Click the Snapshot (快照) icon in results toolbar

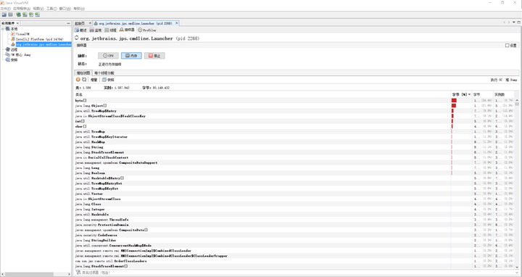pyautogui.click(x=108, y=80)
